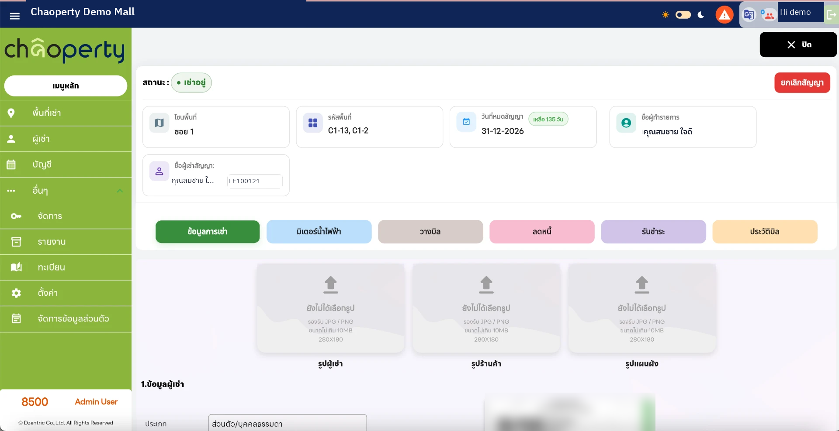Select the วางบิล tab
The image size is (839, 431).
430,232
